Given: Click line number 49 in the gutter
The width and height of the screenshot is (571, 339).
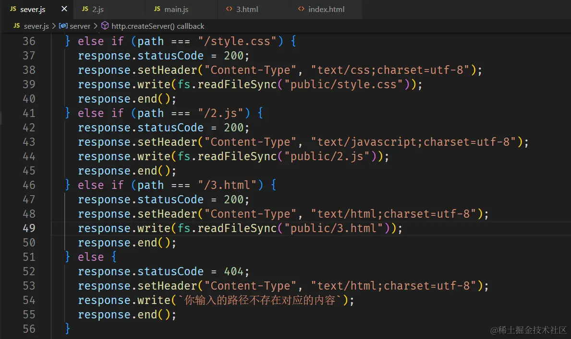Looking at the screenshot, I should point(29,228).
